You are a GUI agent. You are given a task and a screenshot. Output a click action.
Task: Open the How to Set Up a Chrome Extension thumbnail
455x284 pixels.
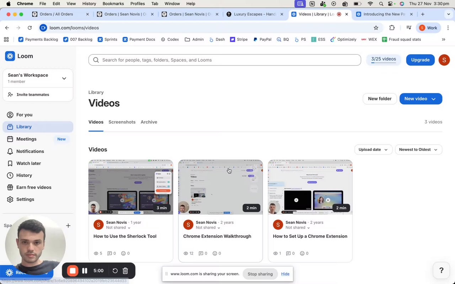pos(310,187)
